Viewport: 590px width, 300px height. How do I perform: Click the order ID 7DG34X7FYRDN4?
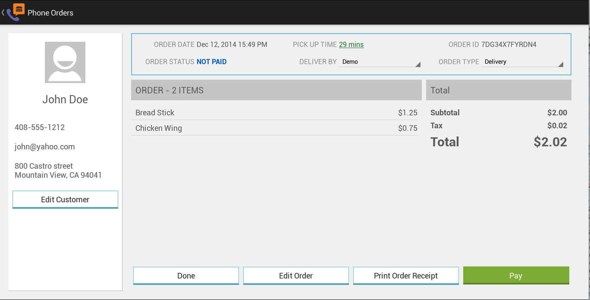509,44
